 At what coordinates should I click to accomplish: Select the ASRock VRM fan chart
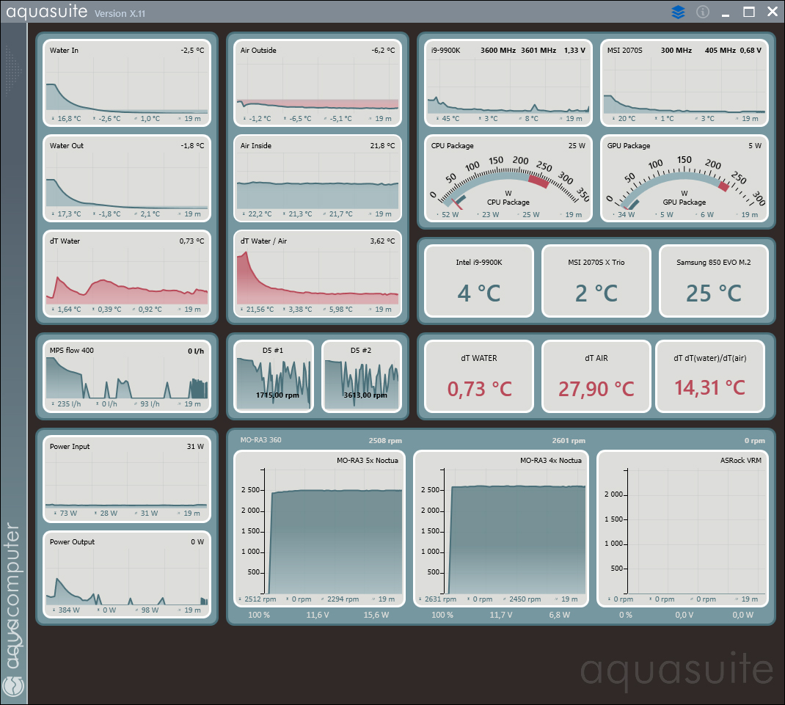pyautogui.click(x=683, y=529)
